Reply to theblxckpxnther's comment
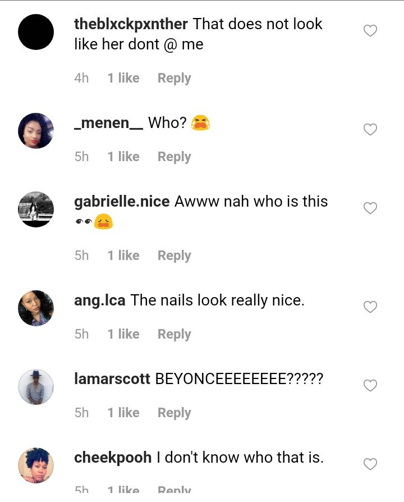The image size is (404, 502). pyautogui.click(x=174, y=78)
